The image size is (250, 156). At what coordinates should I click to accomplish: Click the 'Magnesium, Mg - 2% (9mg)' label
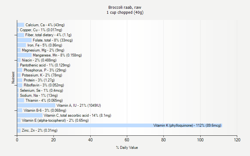(x=43, y=50)
